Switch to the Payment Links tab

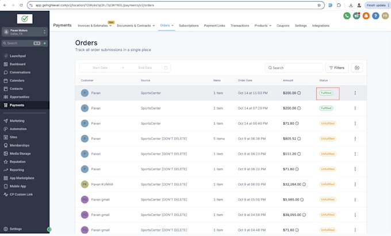214,26
